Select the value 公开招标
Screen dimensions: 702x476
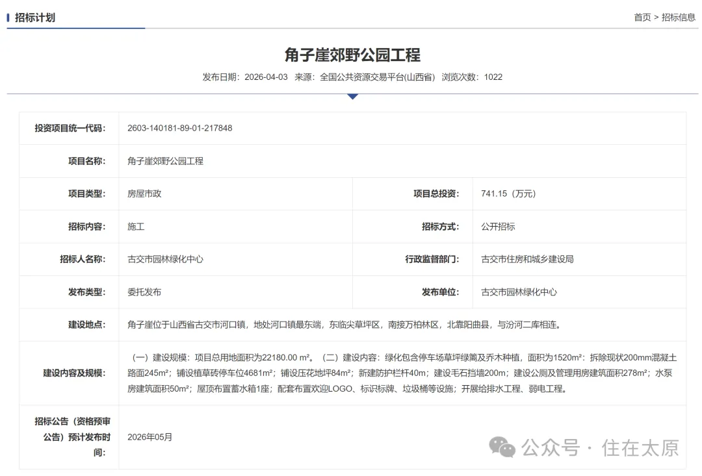click(x=498, y=227)
